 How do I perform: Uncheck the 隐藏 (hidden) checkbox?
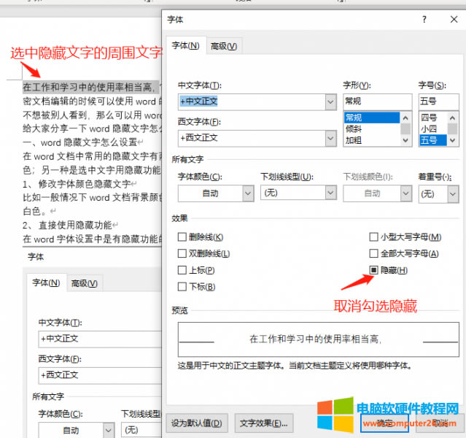click(x=374, y=271)
